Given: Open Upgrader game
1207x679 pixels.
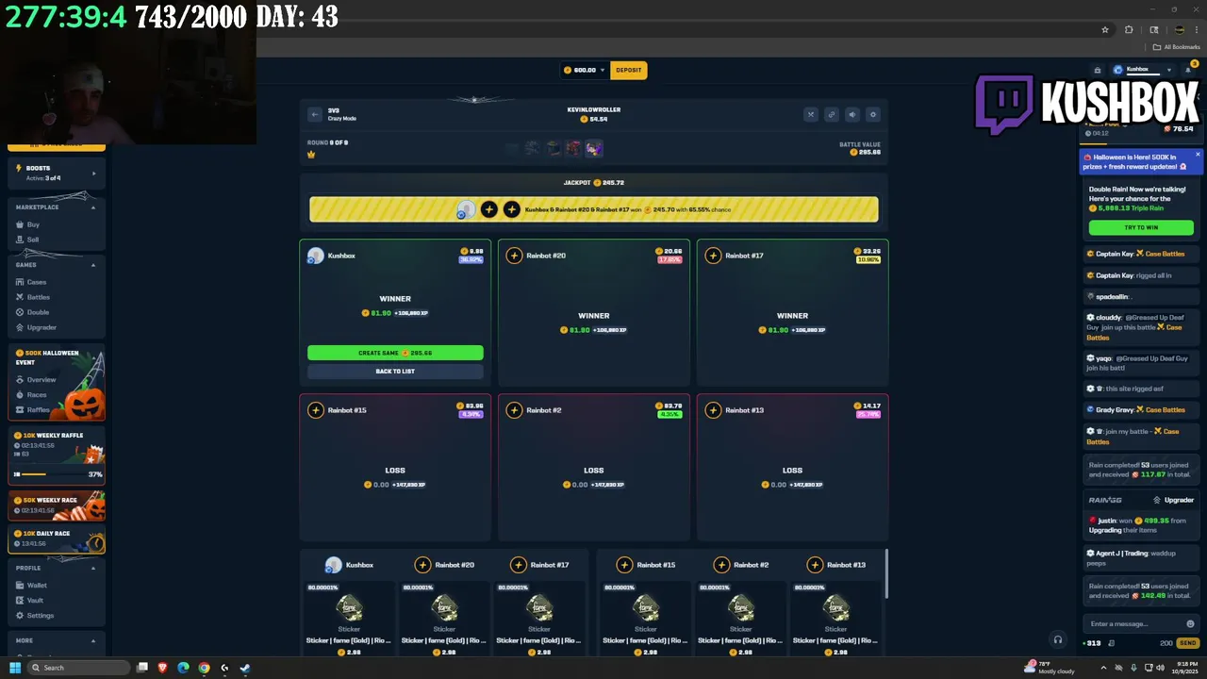Looking at the screenshot, I should click(41, 327).
